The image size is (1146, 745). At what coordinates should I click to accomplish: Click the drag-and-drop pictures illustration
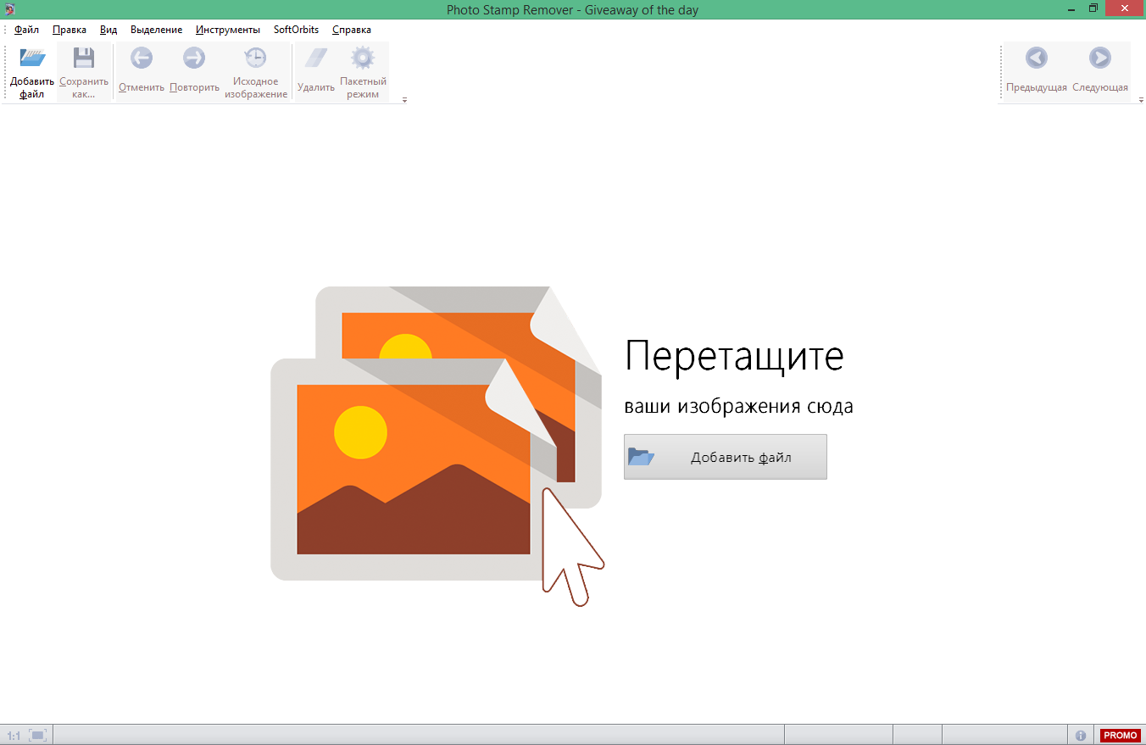pyautogui.click(x=437, y=445)
